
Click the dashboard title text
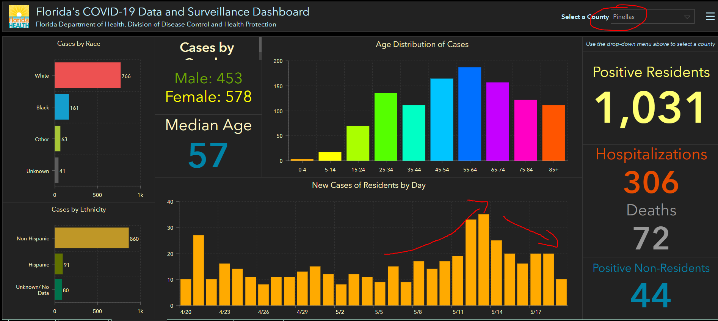[x=172, y=12]
